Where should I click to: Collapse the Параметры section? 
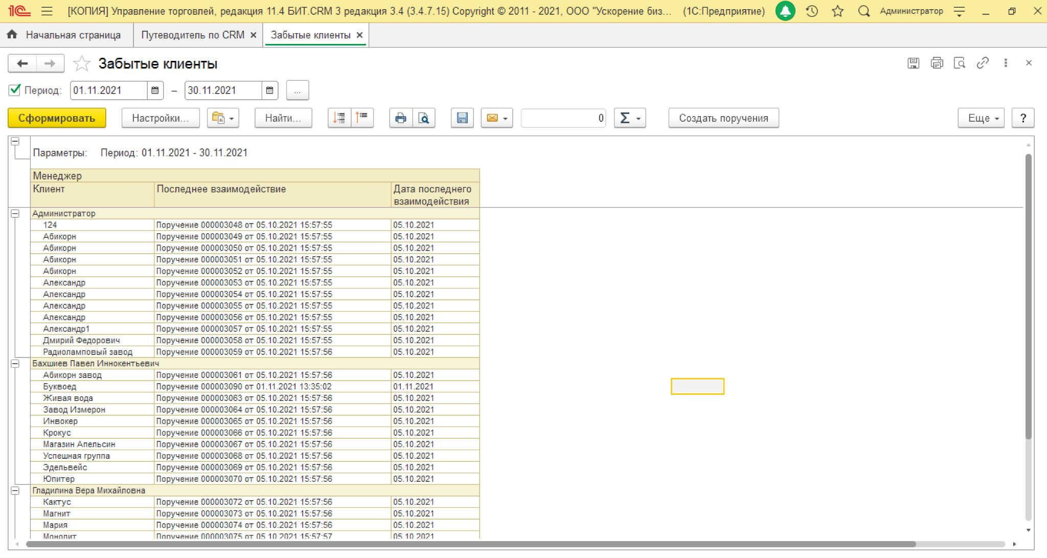[x=15, y=141]
